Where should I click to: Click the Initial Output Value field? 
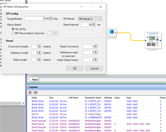click(89, 60)
